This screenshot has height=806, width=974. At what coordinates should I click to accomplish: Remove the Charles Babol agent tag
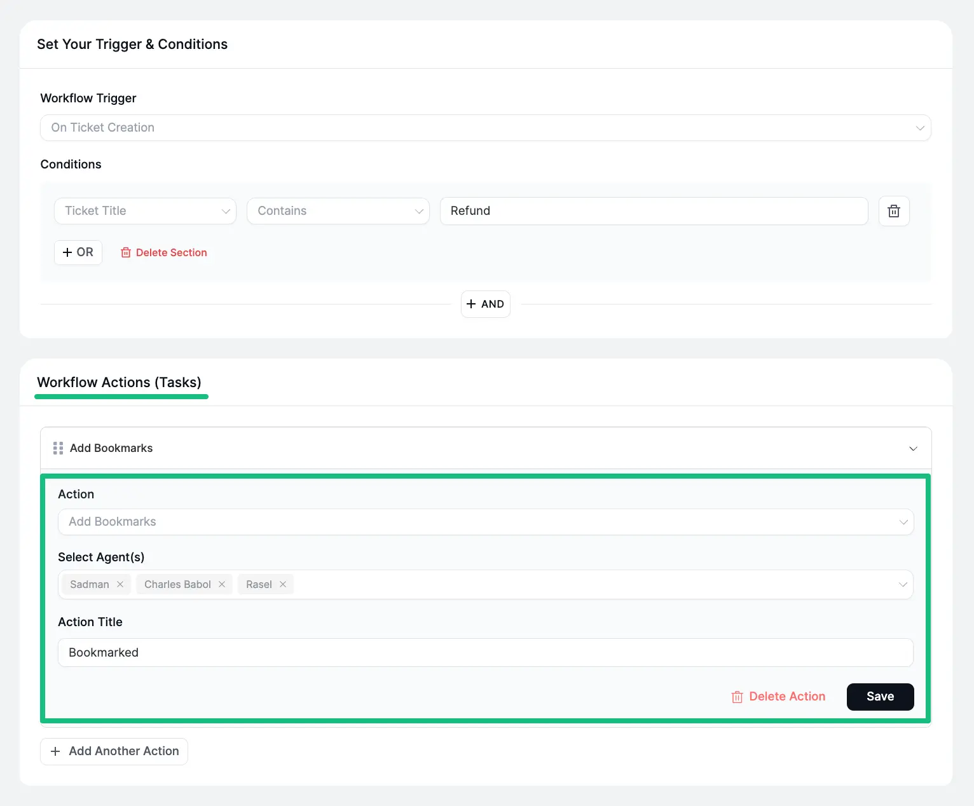click(221, 584)
